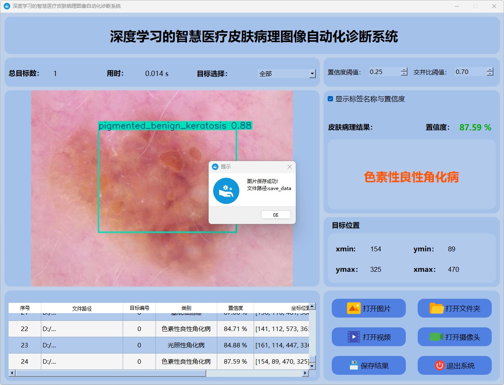Click table horizontal scrollbar right arrow
Screen dimensions: 504x385
pos(305,373)
